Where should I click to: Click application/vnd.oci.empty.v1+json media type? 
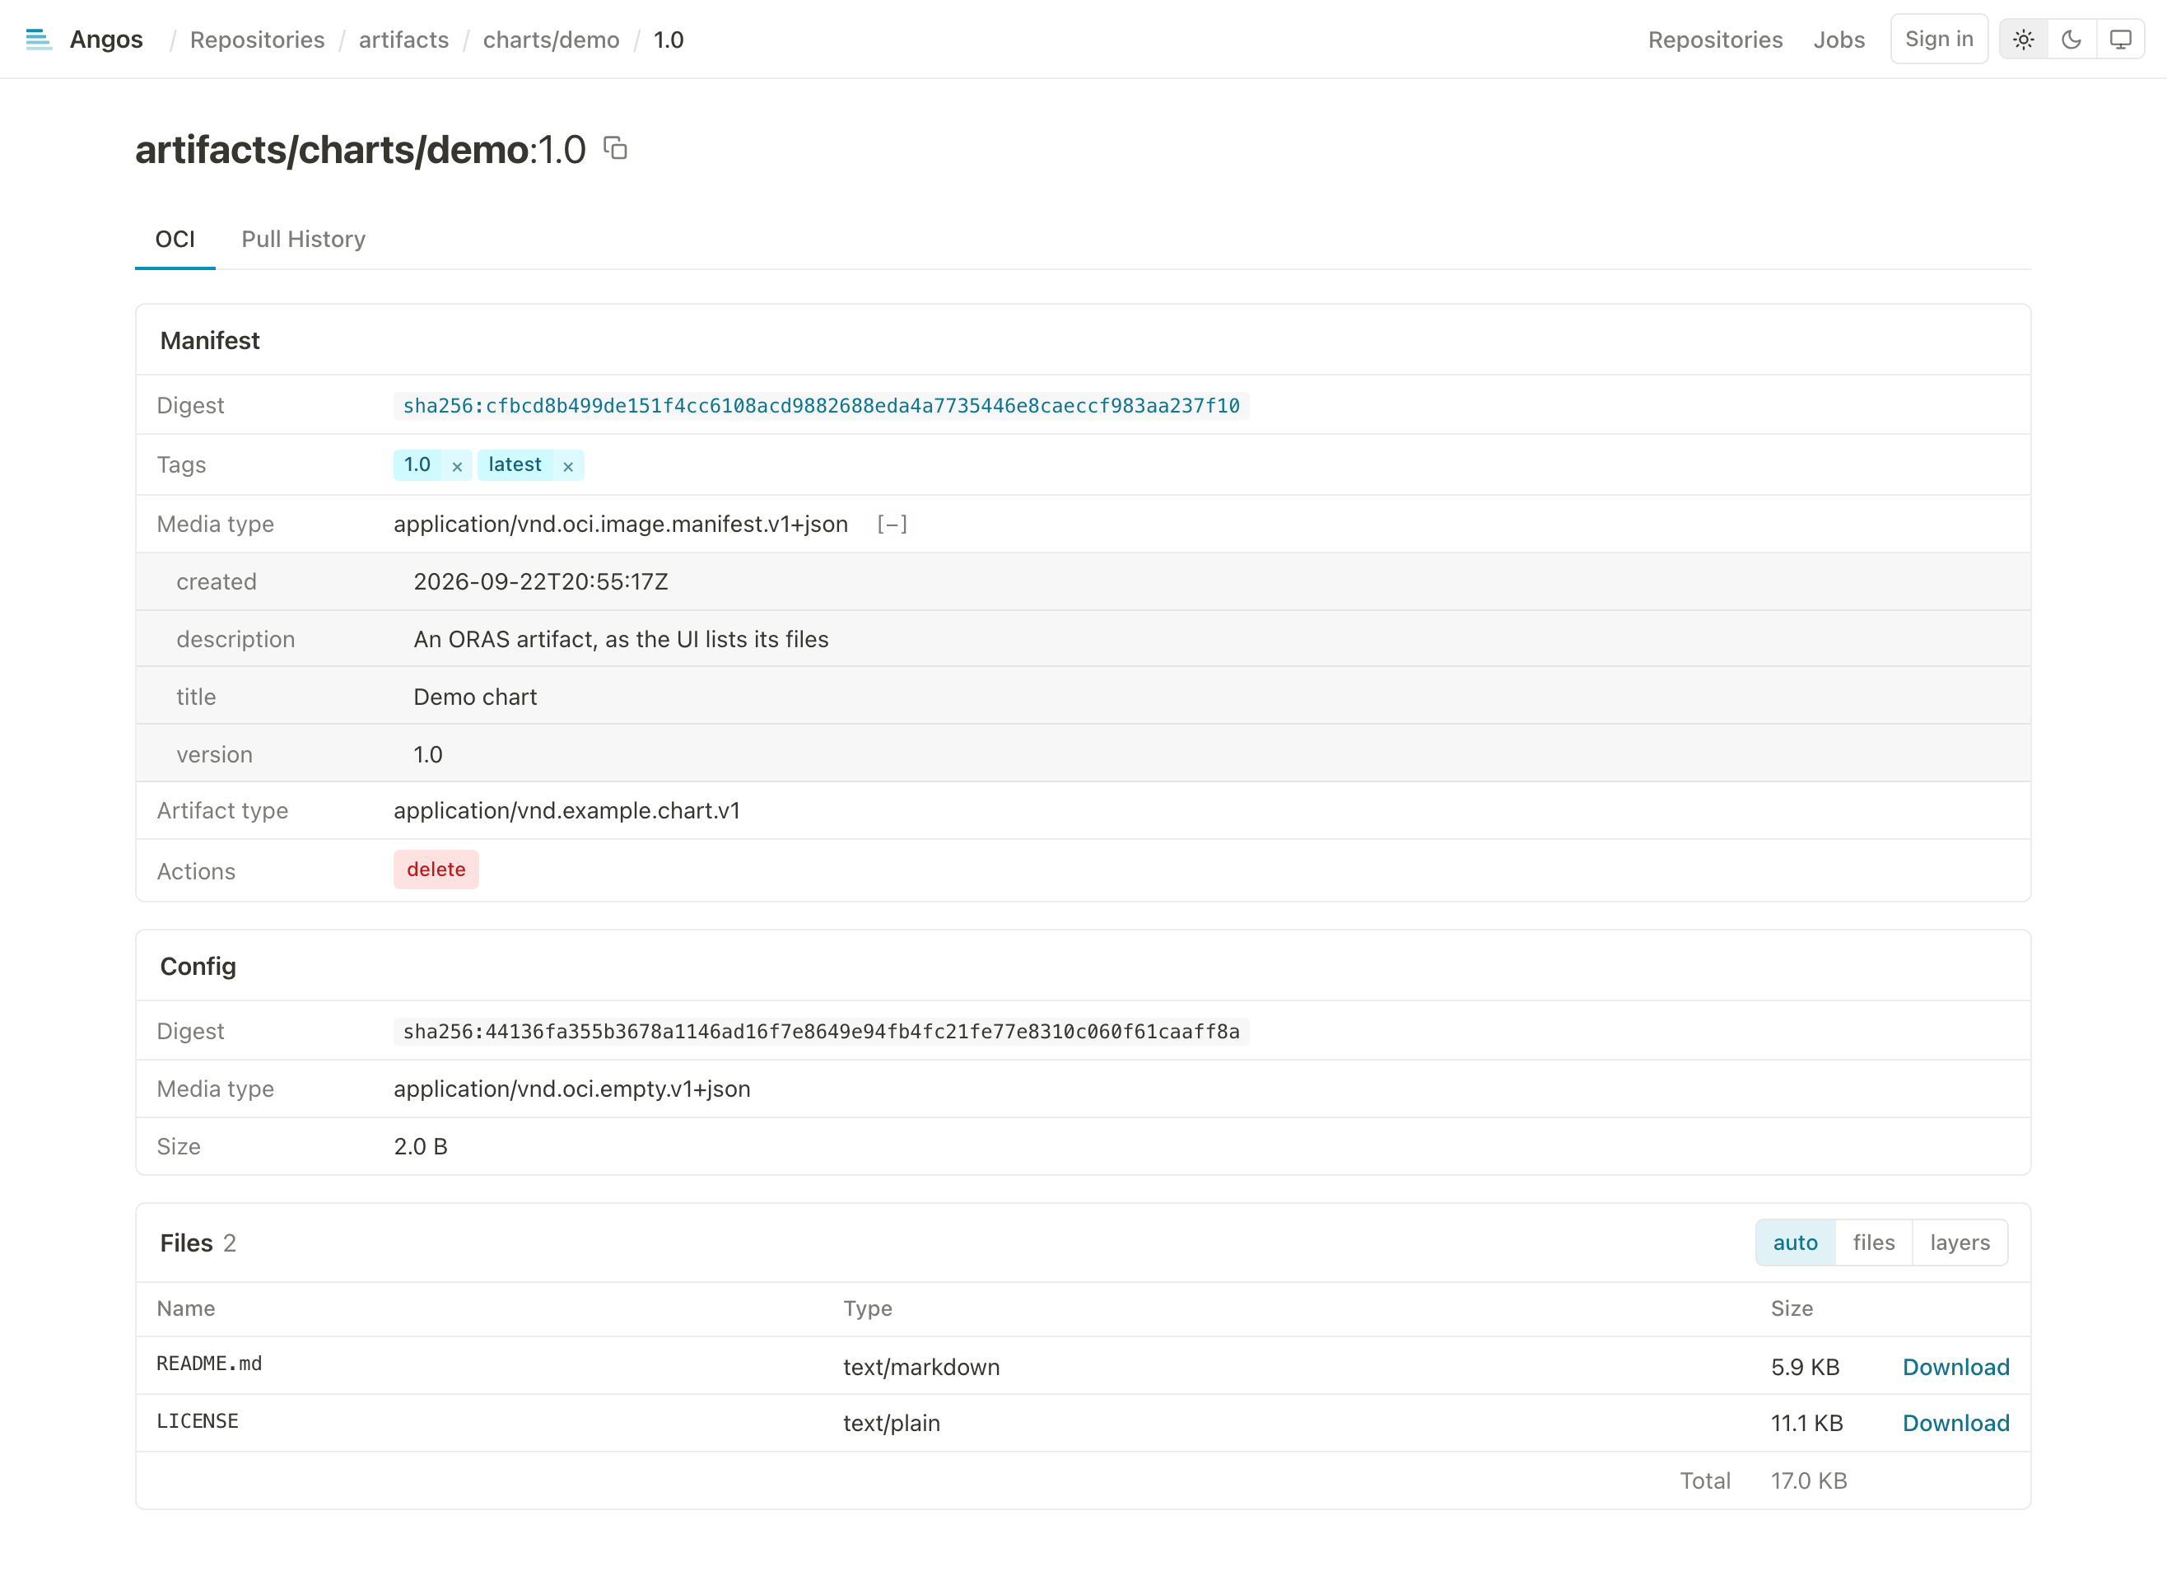coord(572,1089)
